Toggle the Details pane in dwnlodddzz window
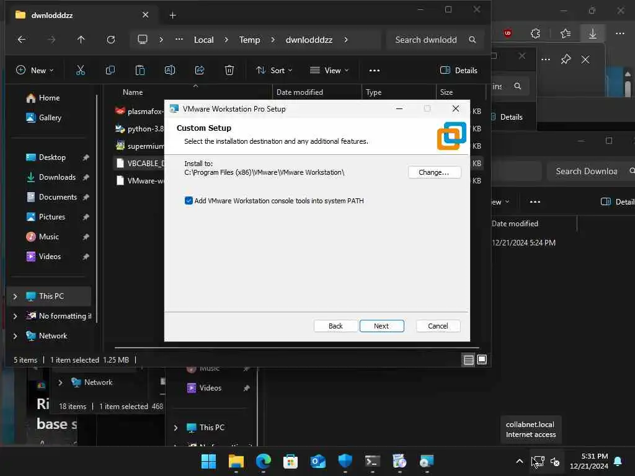The width and height of the screenshot is (635, 476). point(458,71)
